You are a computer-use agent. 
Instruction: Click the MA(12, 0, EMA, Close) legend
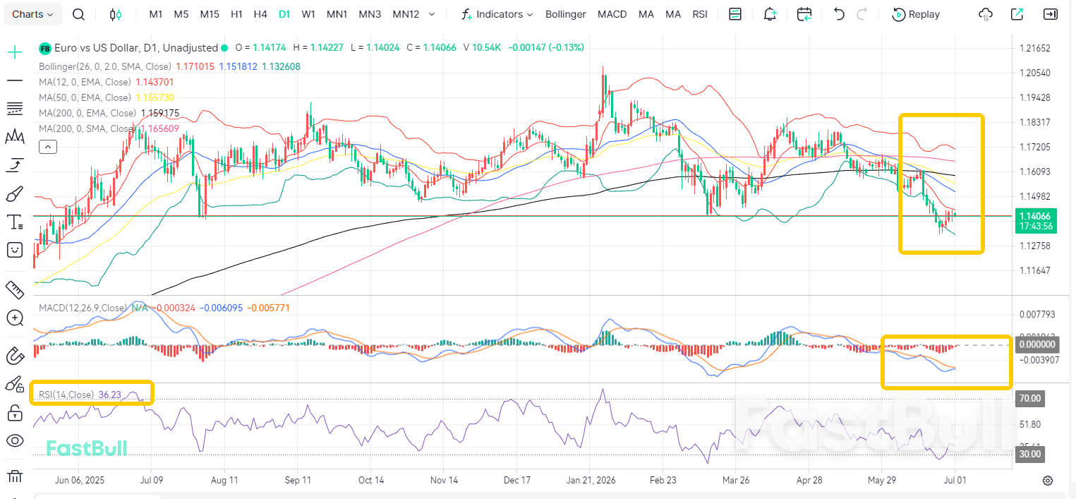tap(85, 82)
